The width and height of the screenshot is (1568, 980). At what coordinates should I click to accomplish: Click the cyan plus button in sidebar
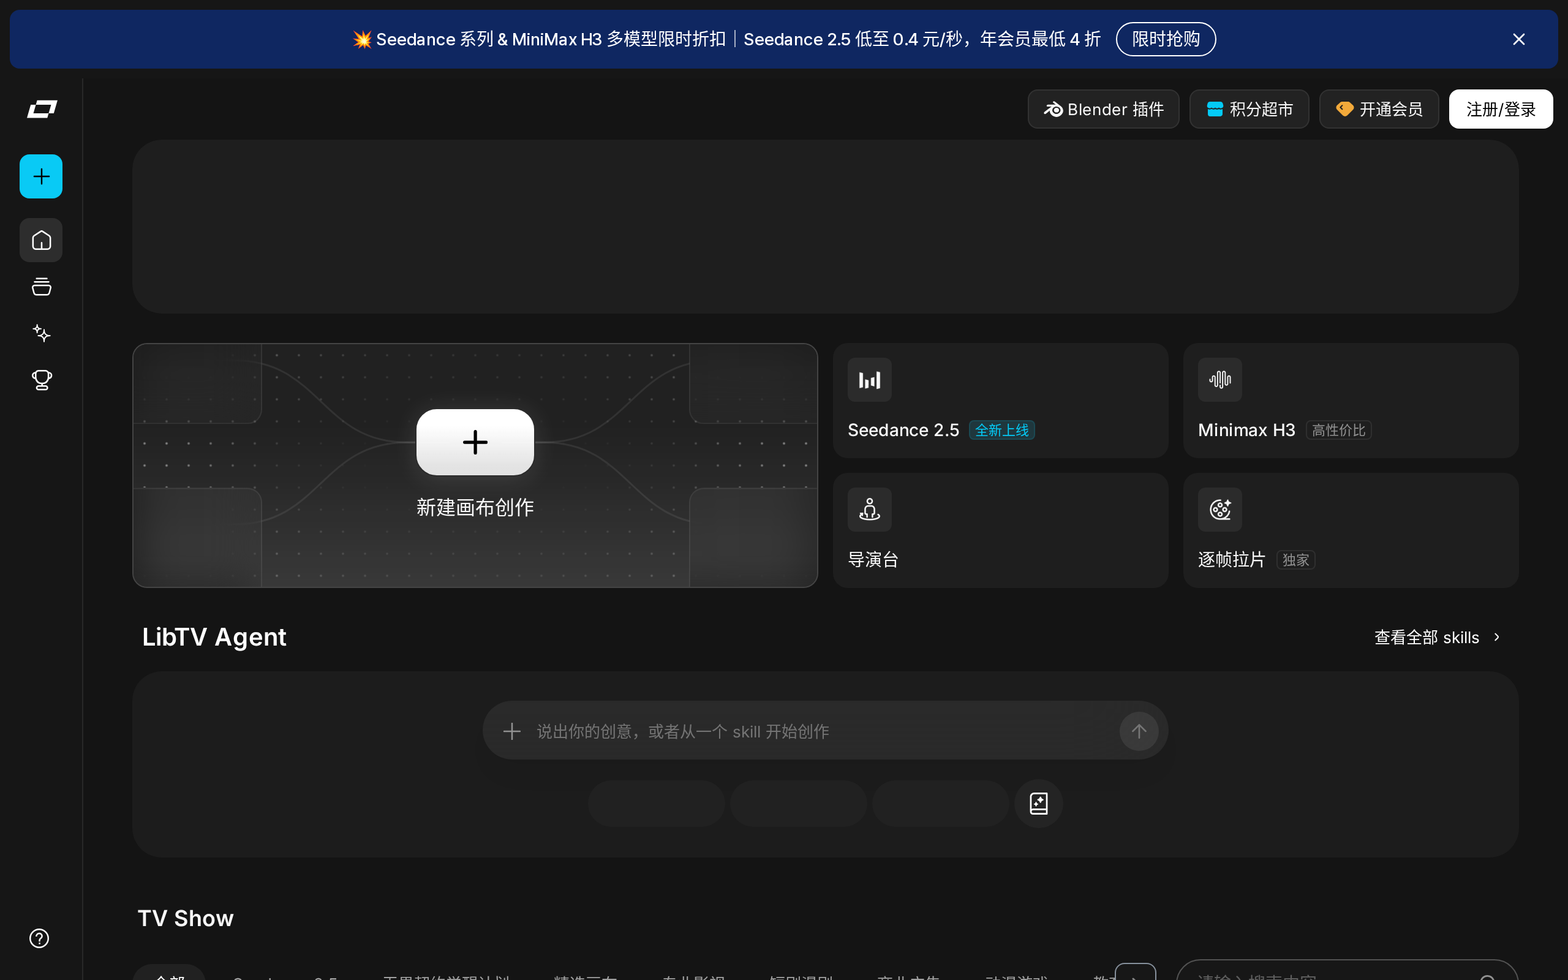pos(41,176)
